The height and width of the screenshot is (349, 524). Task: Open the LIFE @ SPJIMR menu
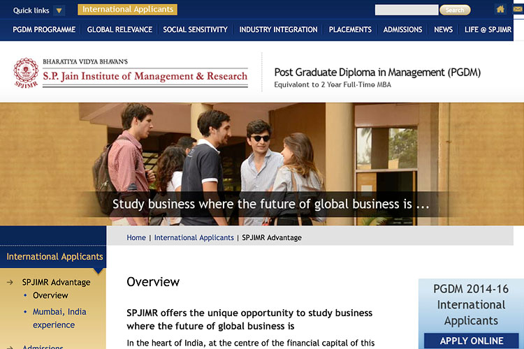pyautogui.click(x=488, y=30)
